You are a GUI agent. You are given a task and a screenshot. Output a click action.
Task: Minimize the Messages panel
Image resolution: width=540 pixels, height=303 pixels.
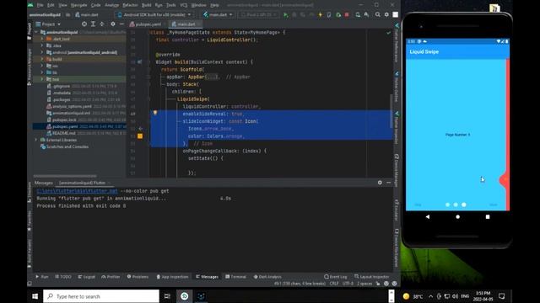pyautogui.click(x=388, y=183)
